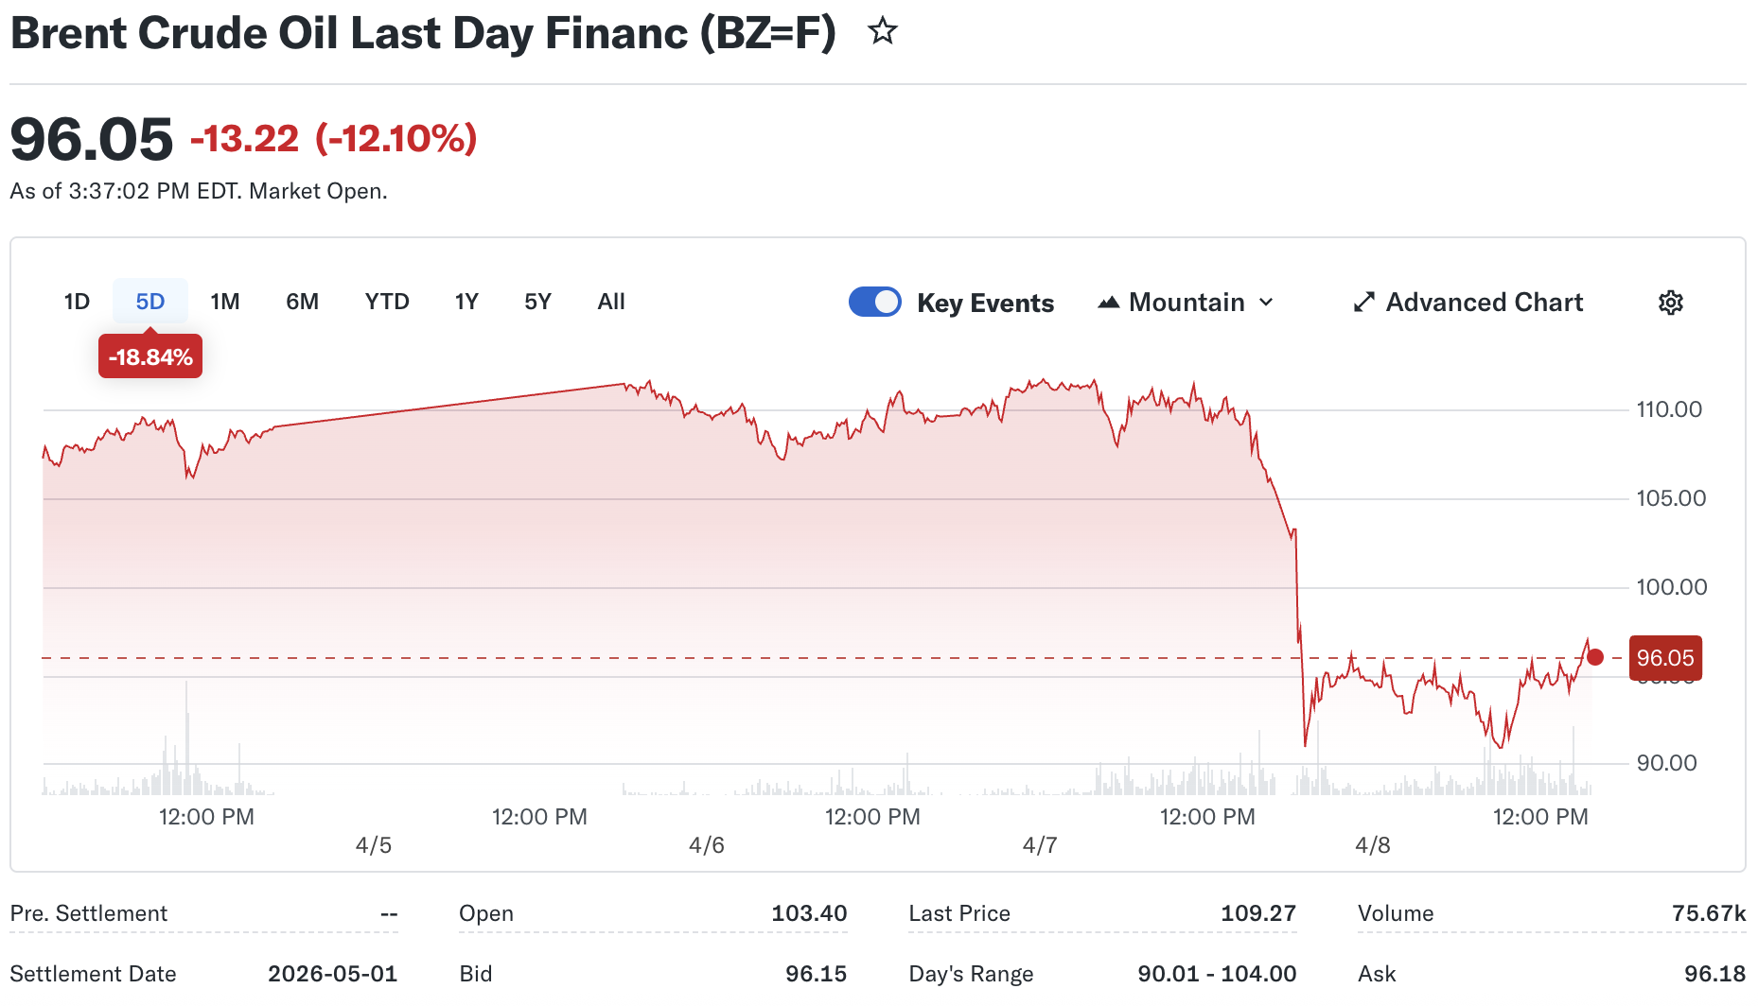Switch chart to 6M range

coord(302,302)
